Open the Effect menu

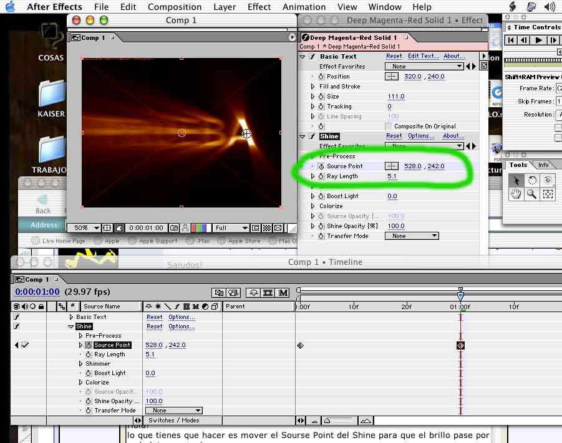coord(259,7)
